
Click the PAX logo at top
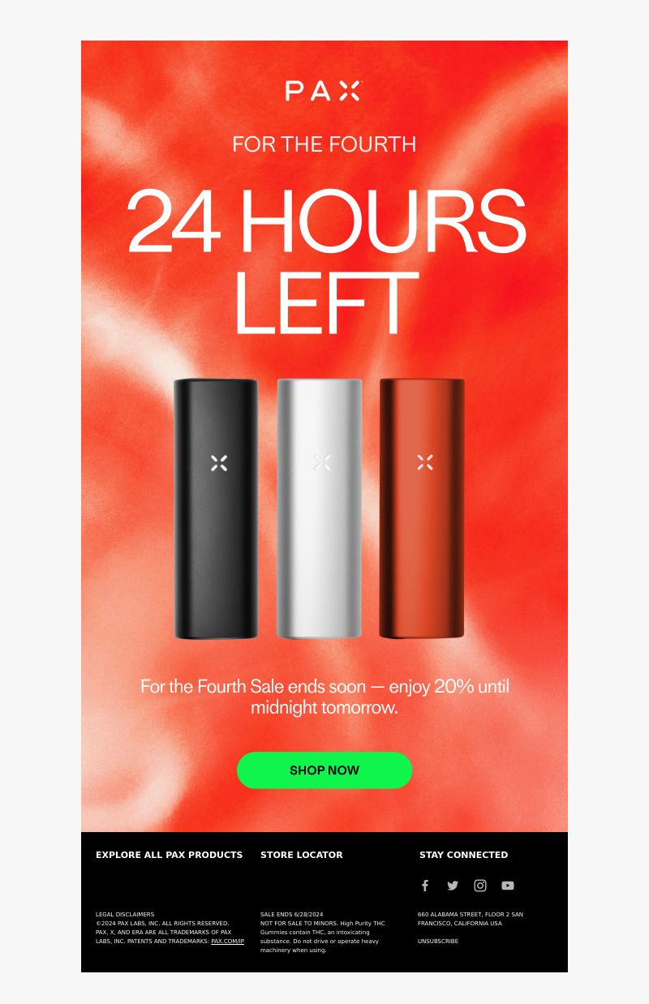tap(323, 91)
